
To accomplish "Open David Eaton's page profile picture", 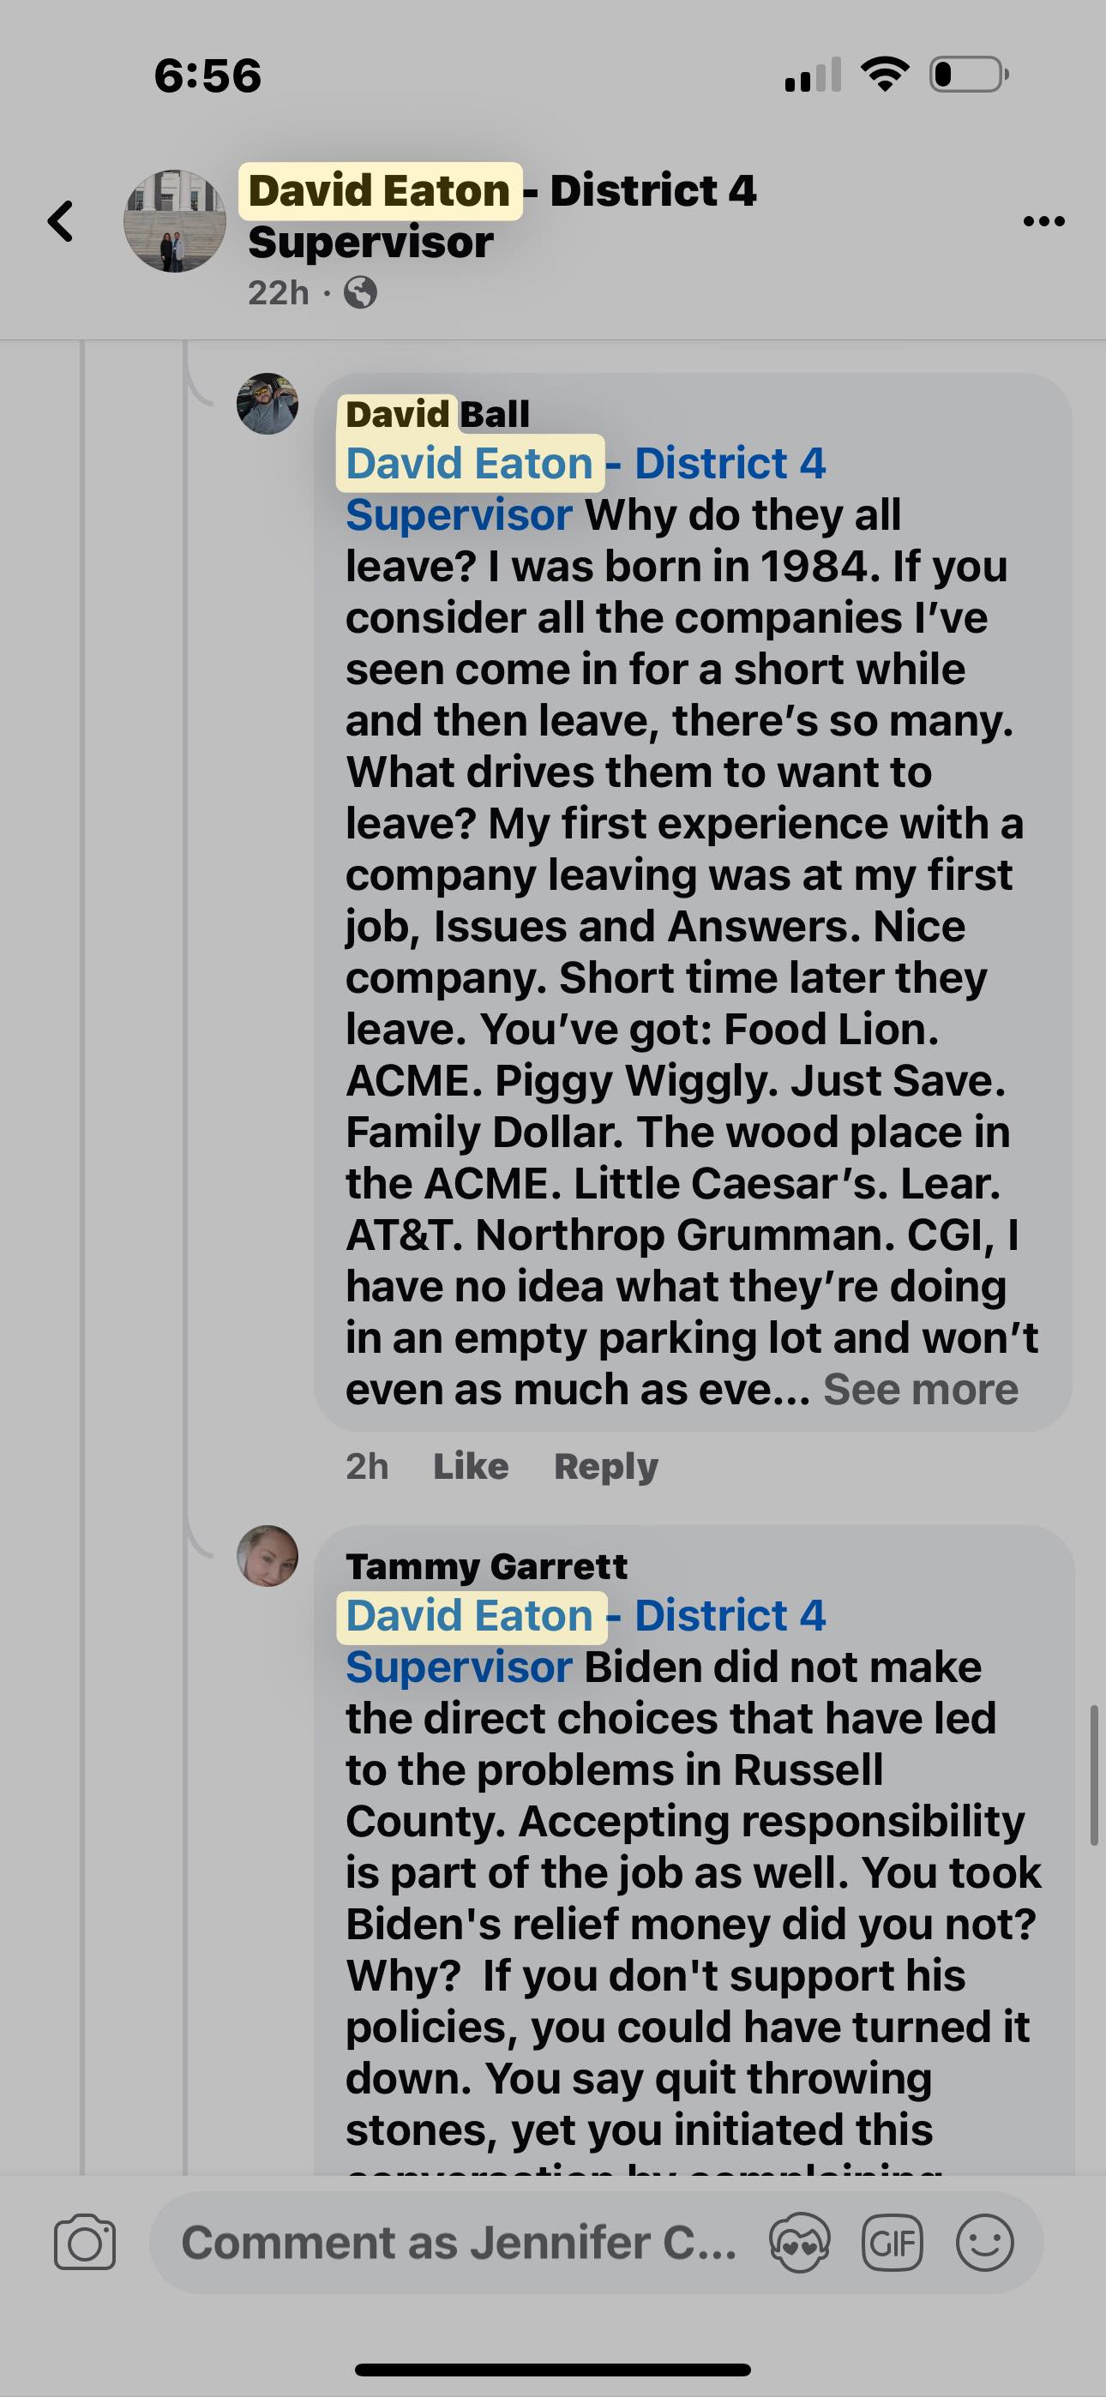I will pos(175,221).
